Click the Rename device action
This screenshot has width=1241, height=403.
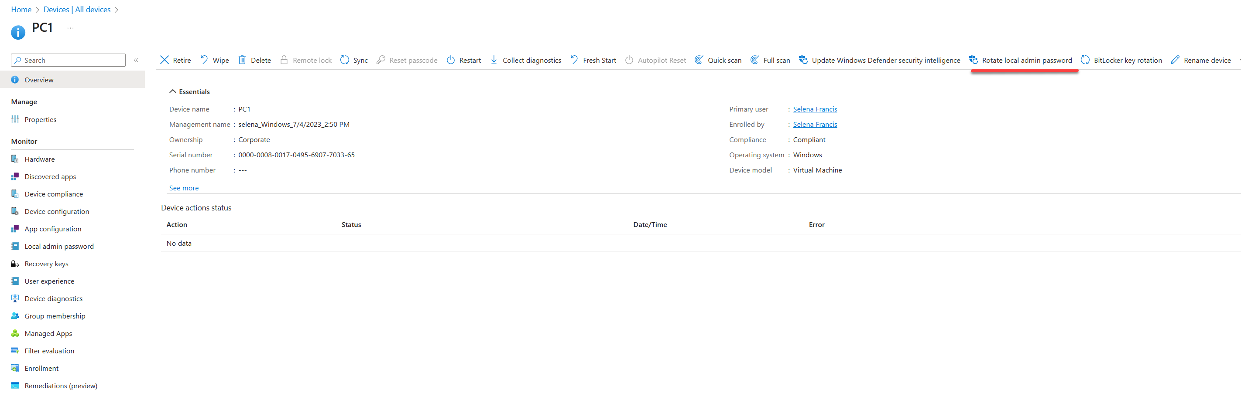click(x=1200, y=60)
